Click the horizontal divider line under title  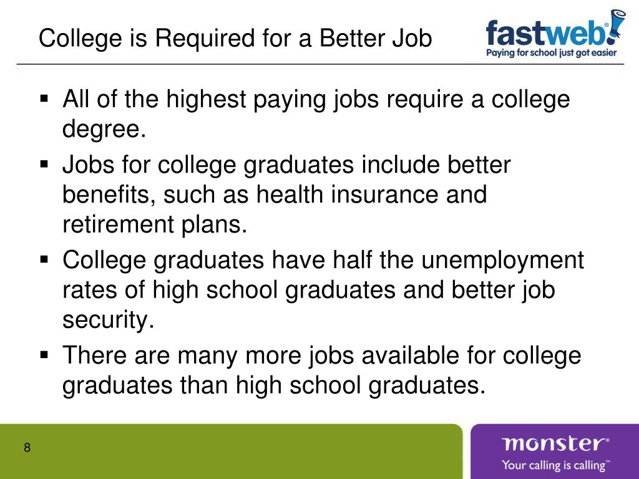pos(320,64)
